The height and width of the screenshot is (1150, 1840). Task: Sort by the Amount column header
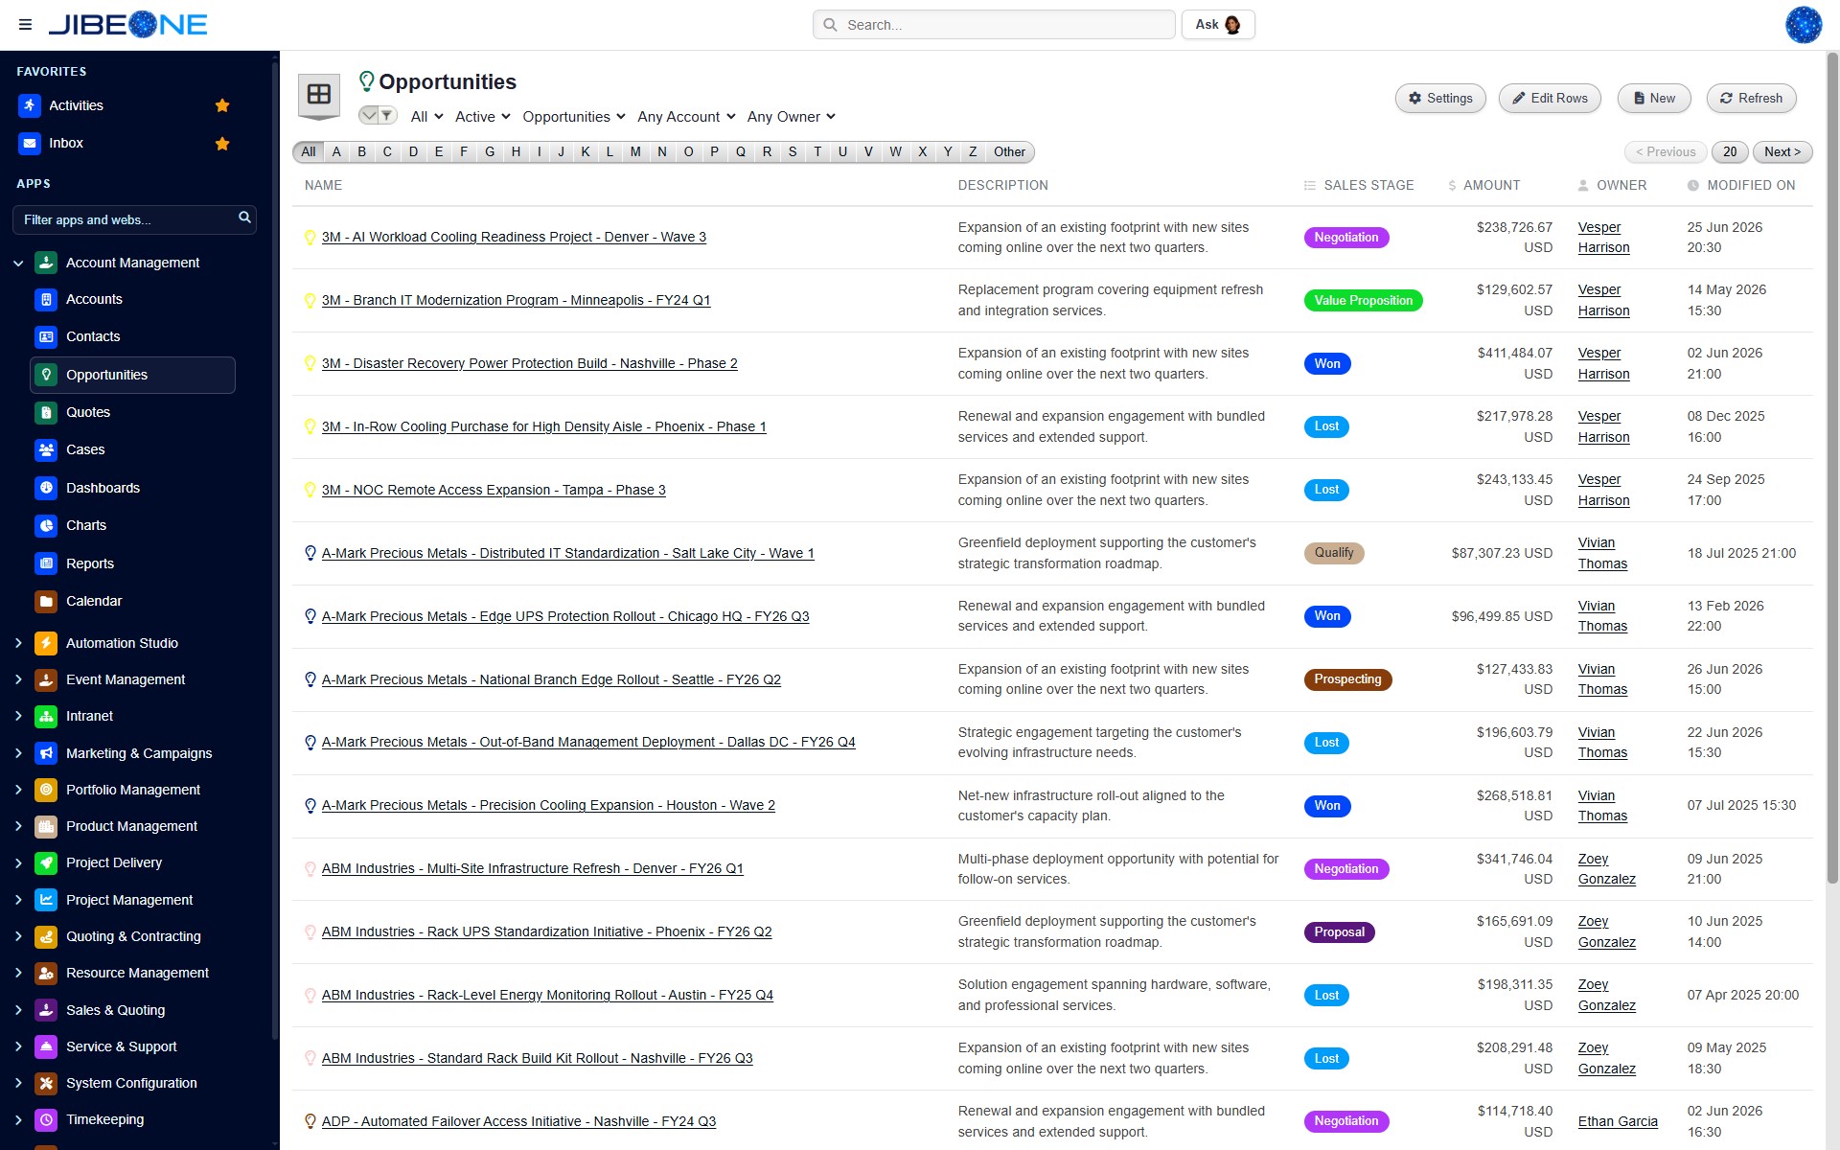coord(1483,185)
